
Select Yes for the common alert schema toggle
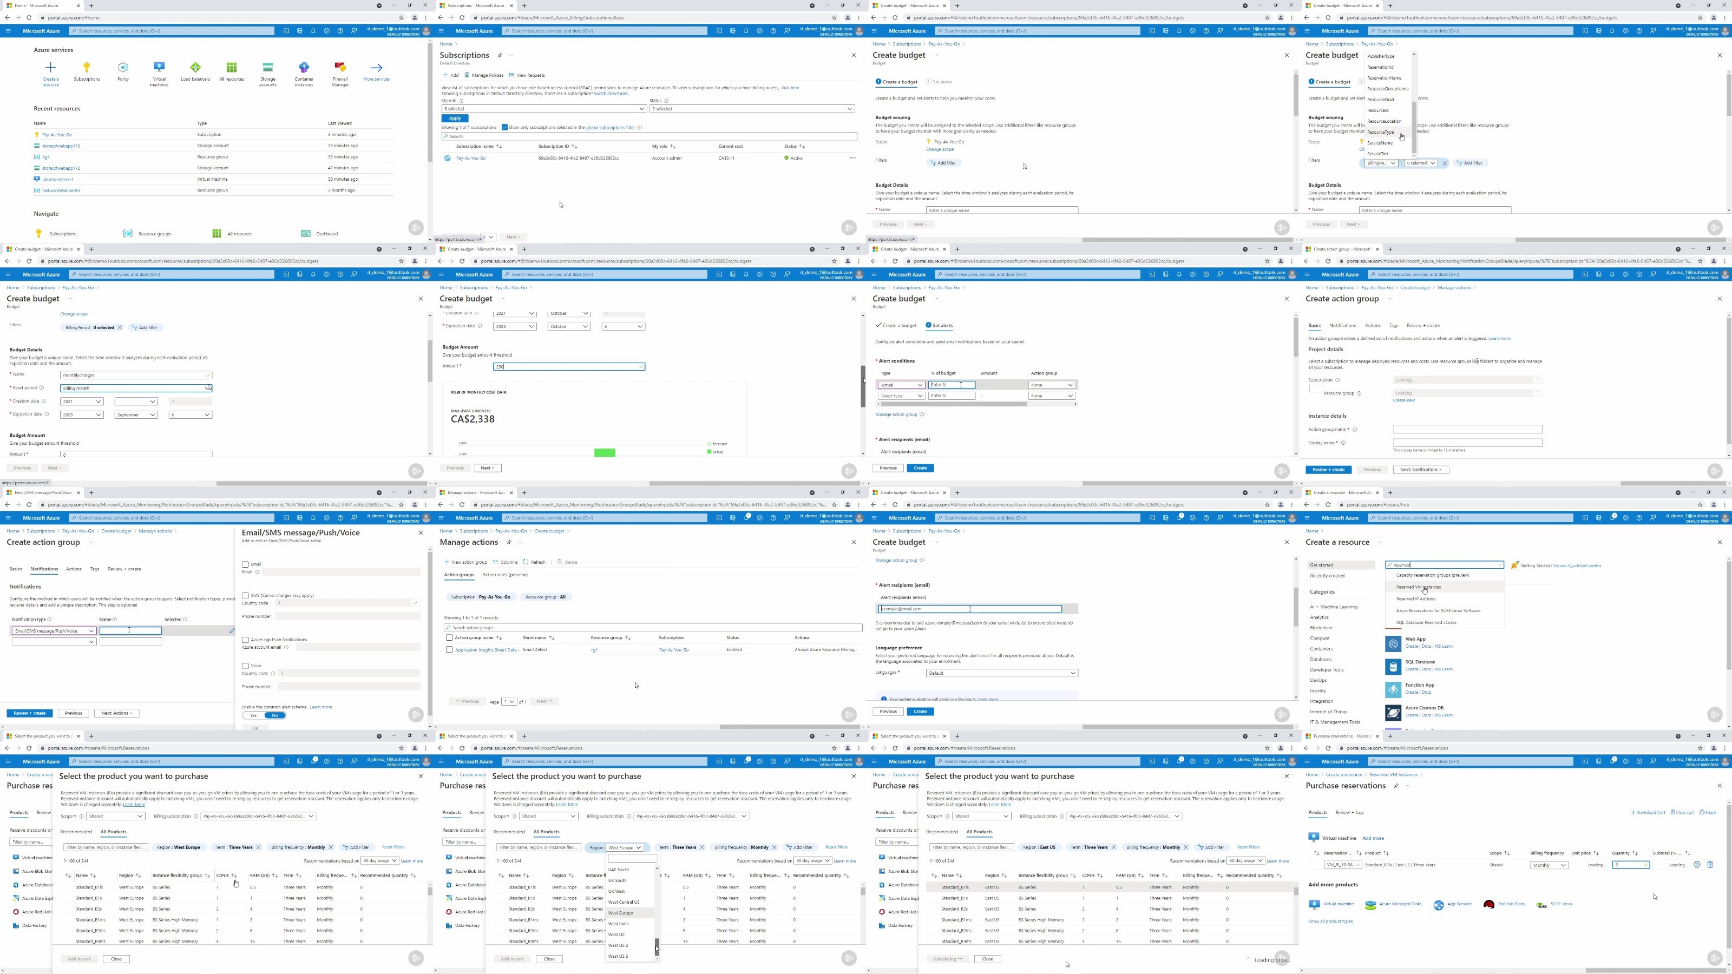click(x=253, y=716)
